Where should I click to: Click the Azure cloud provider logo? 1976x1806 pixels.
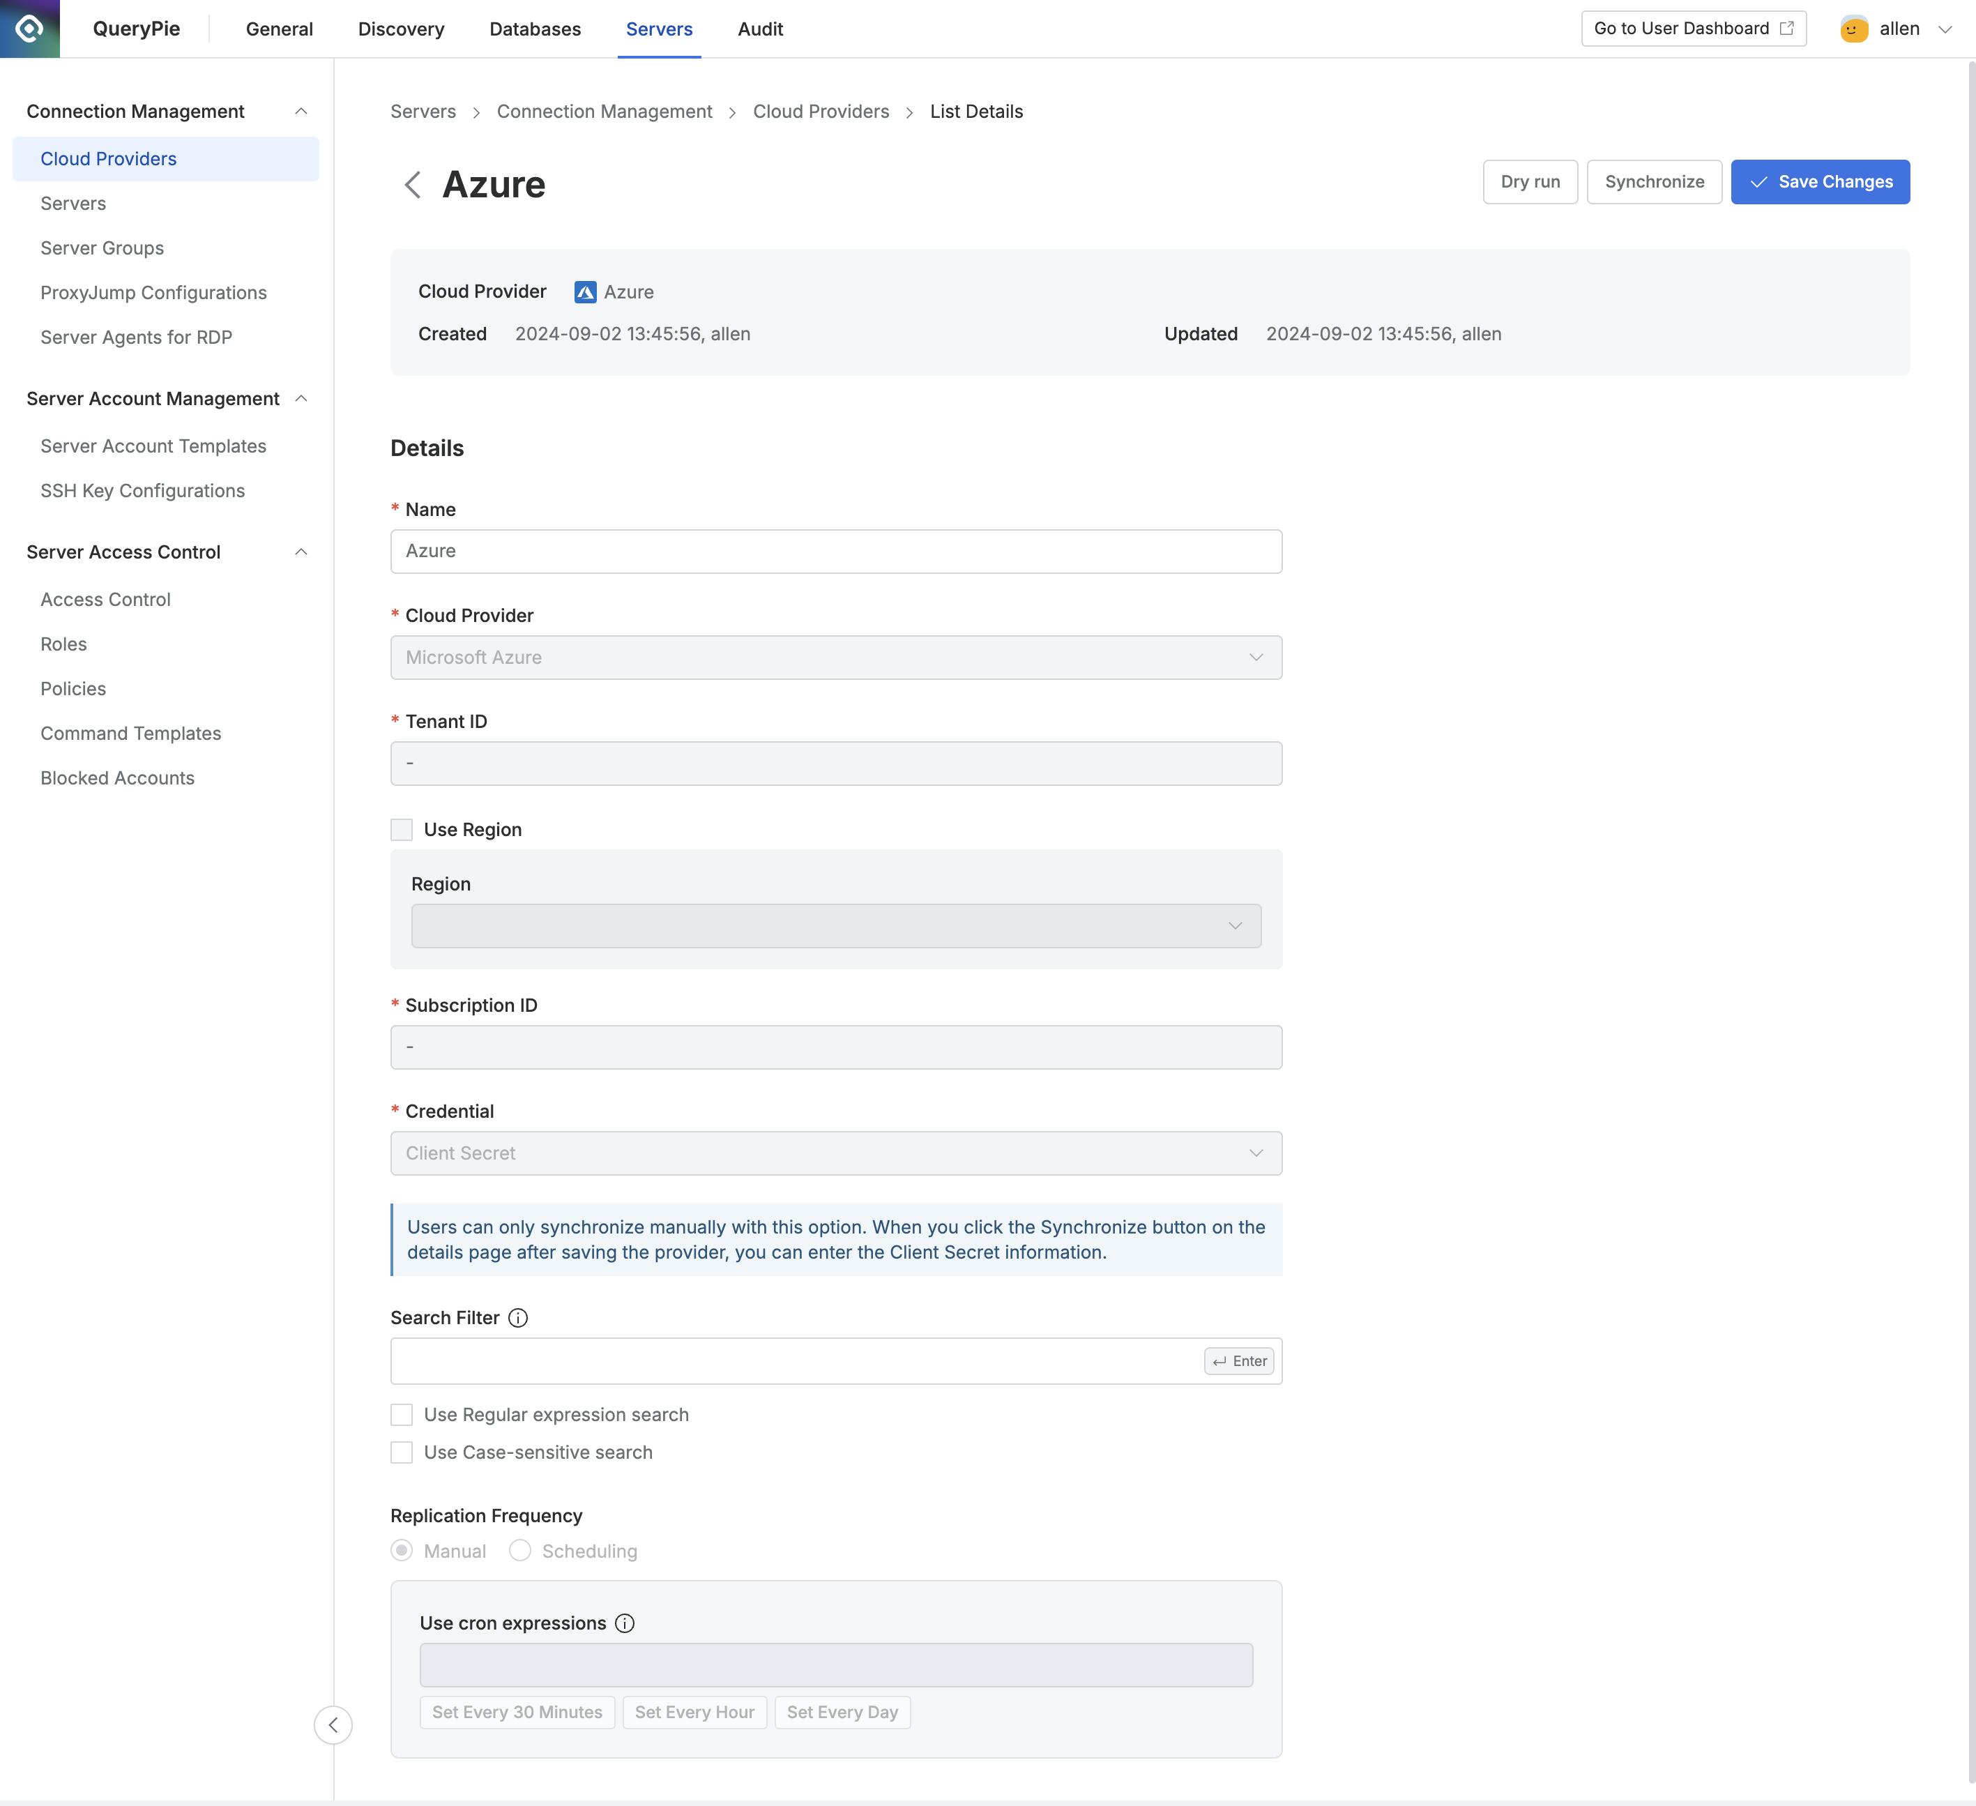[585, 292]
